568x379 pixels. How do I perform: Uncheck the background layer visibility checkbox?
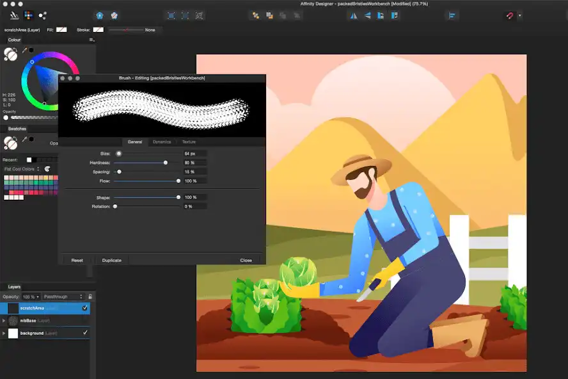85,333
